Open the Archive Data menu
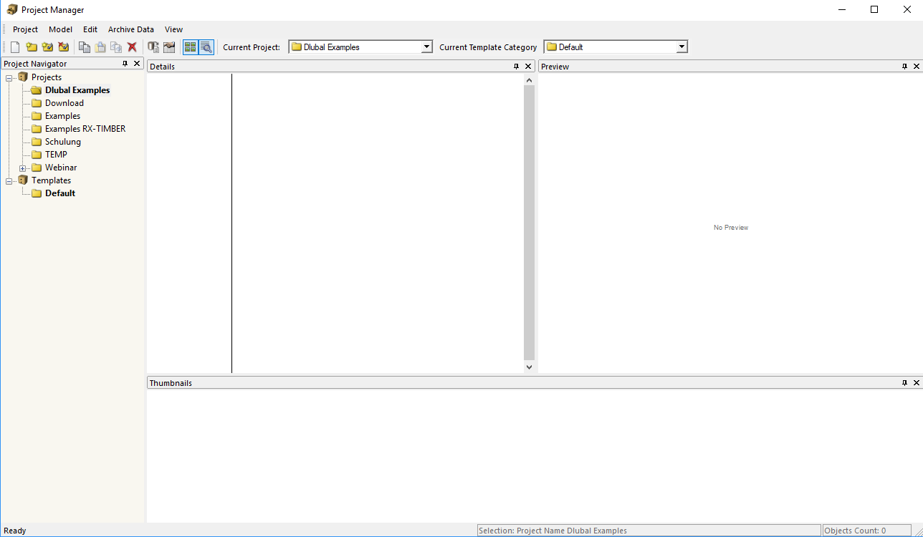This screenshot has width=923, height=537. click(x=130, y=29)
